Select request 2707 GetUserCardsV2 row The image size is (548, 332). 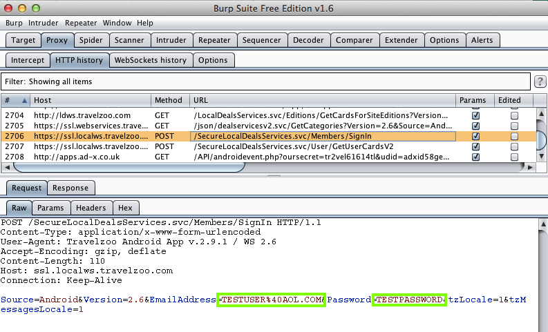click(268, 146)
